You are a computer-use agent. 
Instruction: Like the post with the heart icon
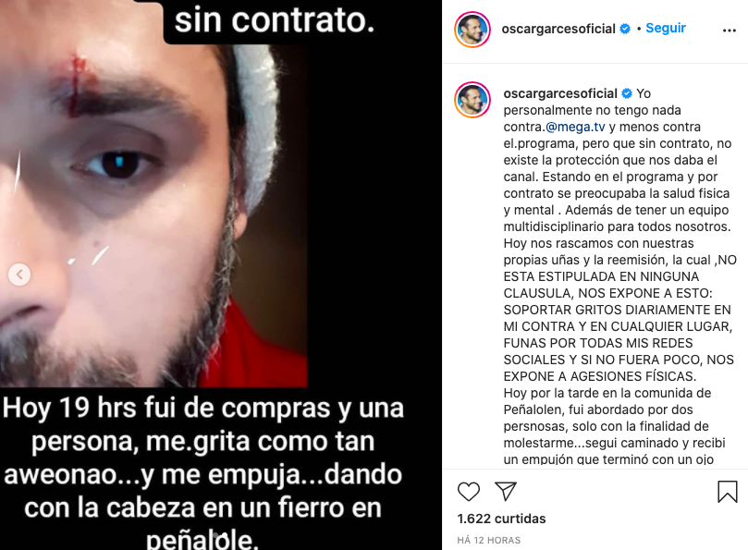(469, 492)
